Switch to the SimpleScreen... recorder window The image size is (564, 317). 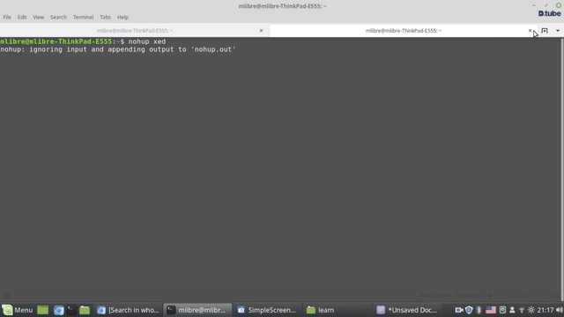coord(267,310)
